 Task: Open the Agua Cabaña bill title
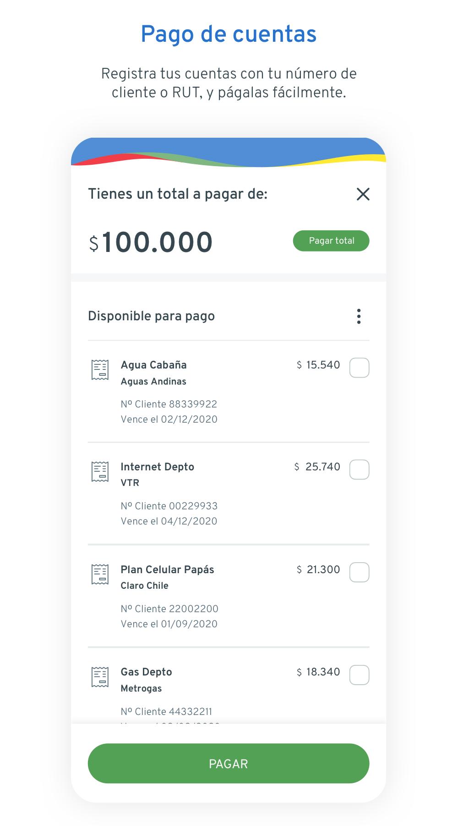(153, 365)
